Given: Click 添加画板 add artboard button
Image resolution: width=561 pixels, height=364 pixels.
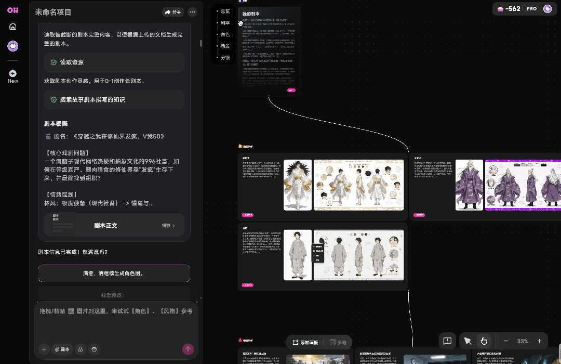Looking at the screenshot, I should click(x=305, y=343).
